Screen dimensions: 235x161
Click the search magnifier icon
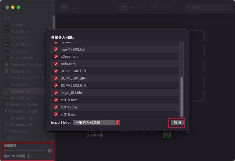coord(189,7)
